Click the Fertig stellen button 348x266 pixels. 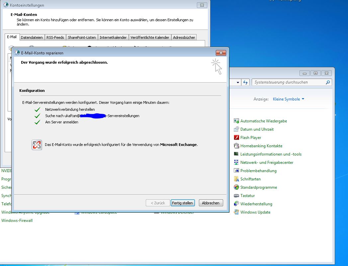(183, 203)
